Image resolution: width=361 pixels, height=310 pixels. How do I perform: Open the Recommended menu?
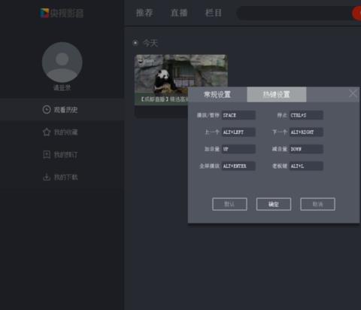pos(144,13)
